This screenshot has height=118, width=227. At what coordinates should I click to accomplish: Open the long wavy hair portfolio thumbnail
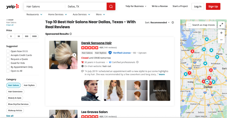[x=114, y=90]
